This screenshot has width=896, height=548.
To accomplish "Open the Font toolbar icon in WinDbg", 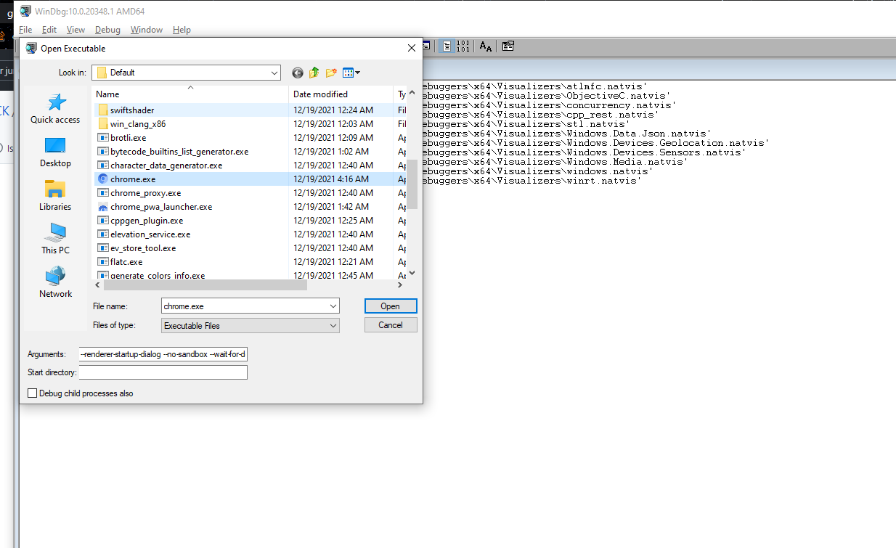I will pos(486,46).
